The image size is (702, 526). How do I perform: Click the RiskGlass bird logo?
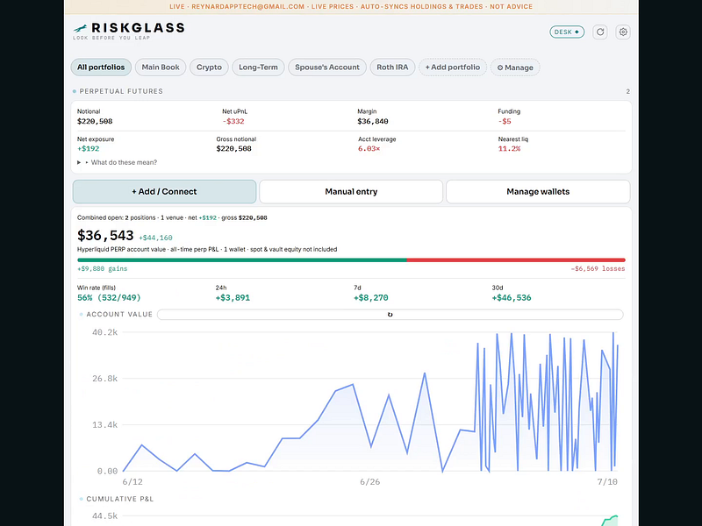click(x=80, y=29)
